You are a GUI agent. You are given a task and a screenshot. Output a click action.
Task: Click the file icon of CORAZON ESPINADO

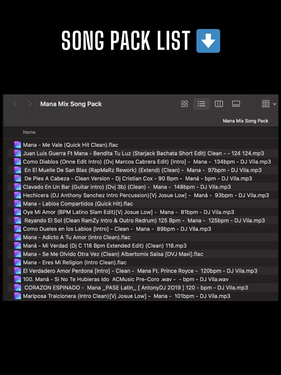pyautogui.click(x=18, y=288)
